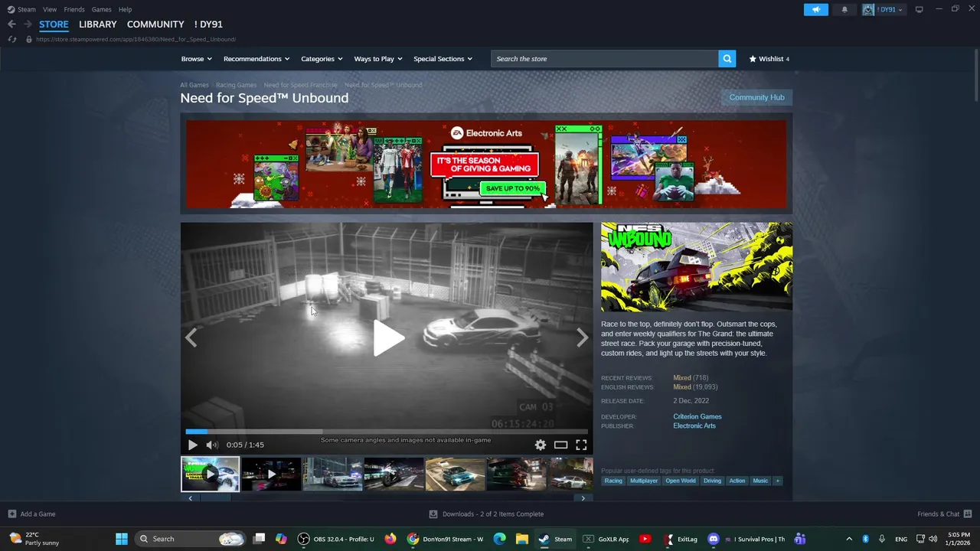
Task: Open the Games menu
Action: [x=101, y=9]
